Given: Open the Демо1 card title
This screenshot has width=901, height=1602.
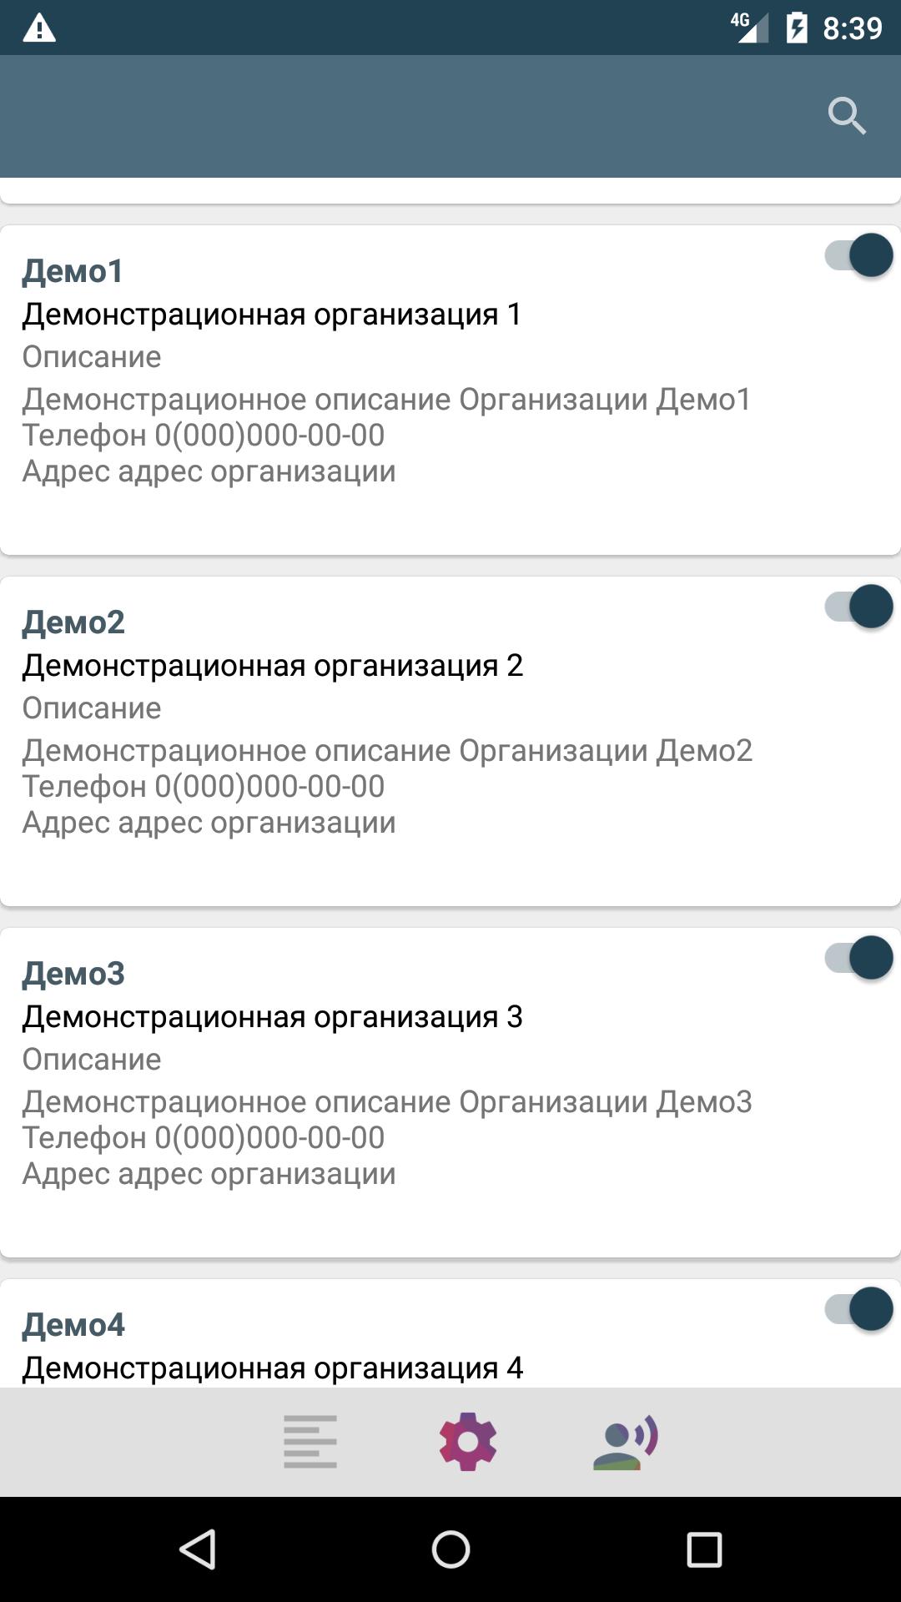Looking at the screenshot, I should tap(73, 271).
